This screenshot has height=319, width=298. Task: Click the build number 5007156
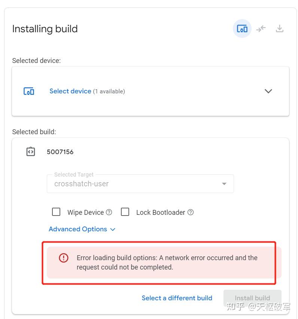pos(60,152)
